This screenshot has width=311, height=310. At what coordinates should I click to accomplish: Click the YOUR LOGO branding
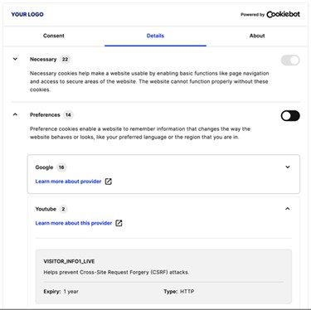click(x=27, y=14)
